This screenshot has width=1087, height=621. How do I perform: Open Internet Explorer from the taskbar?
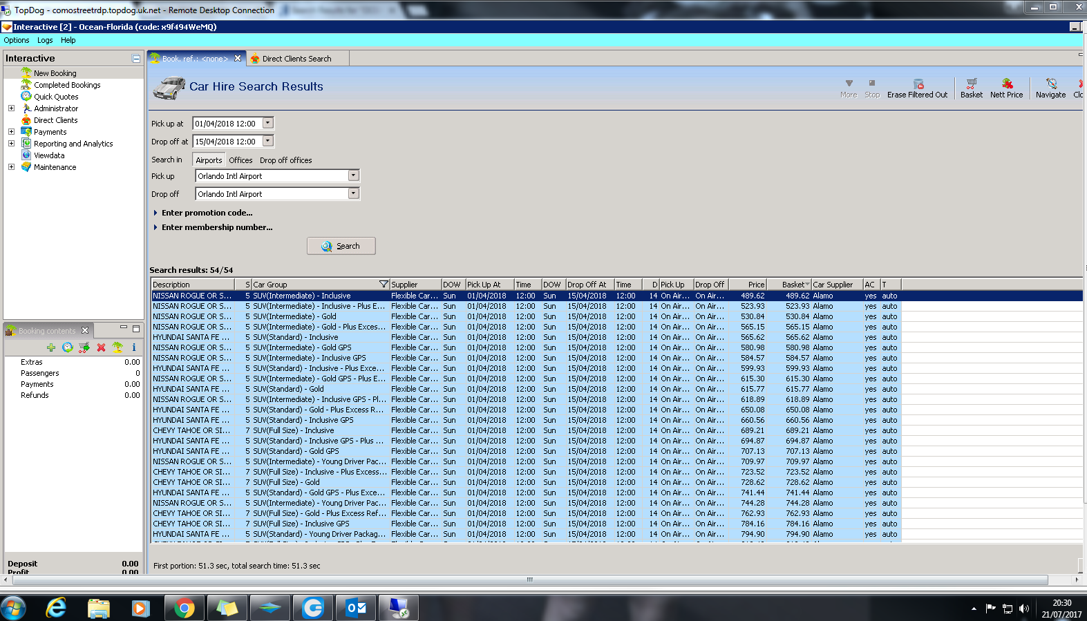pyautogui.click(x=55, y=608)
